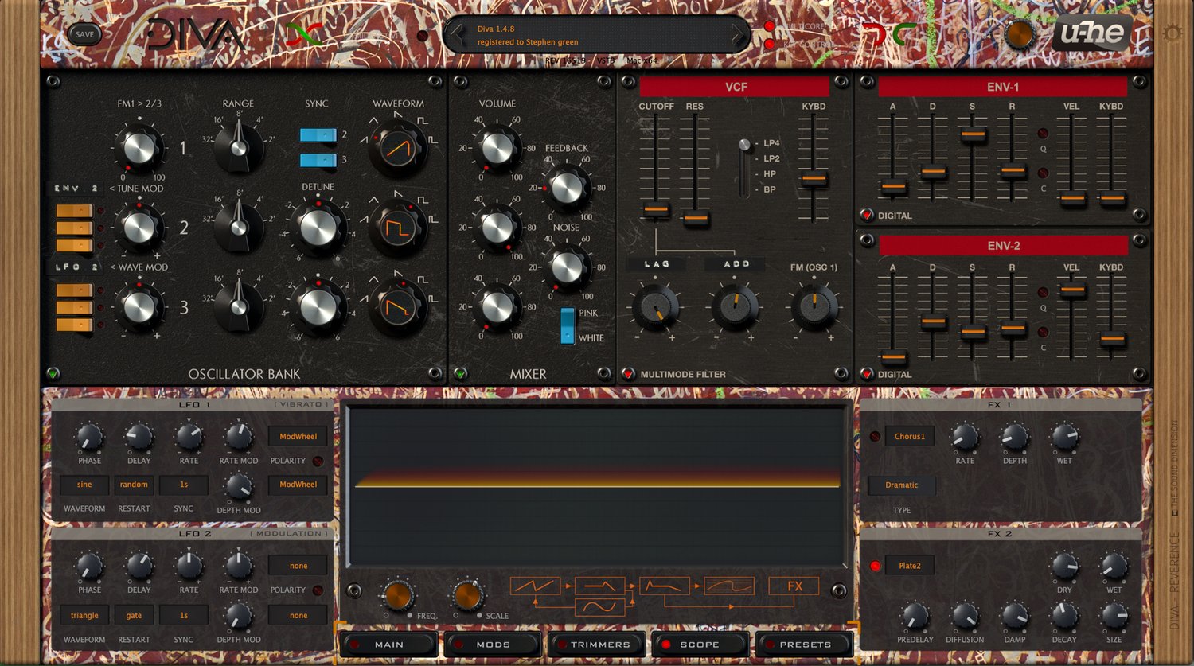Click the oscillator 1 waveform selector knob
This screenshot has width=1194, height=666.
(x=398, y=148)
